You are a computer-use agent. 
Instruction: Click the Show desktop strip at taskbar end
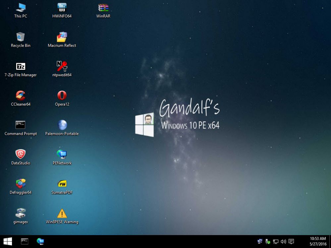(330, 241)
